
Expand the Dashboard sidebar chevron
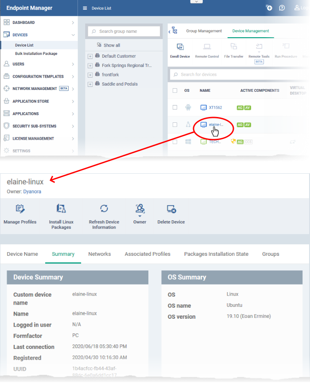click(x=73, y=23)
